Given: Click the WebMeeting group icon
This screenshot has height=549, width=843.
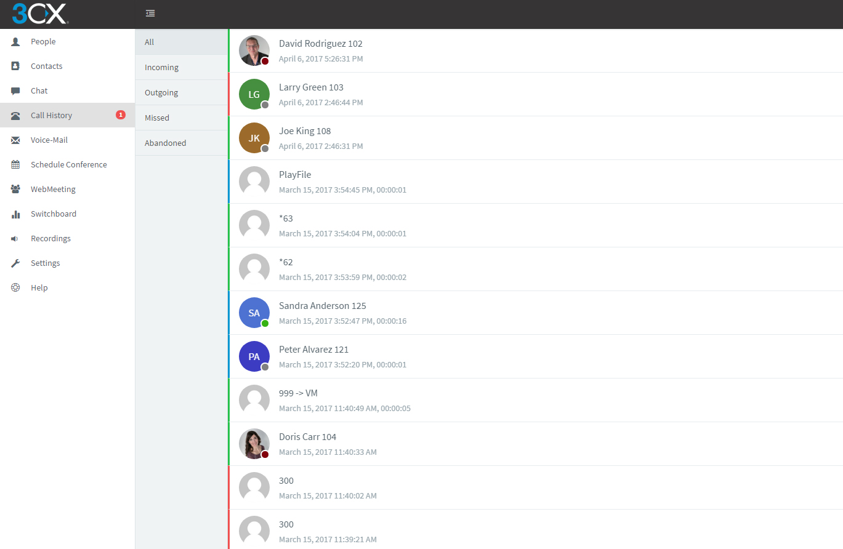Looking at the screenshot, I should click(x=16, y=190).
